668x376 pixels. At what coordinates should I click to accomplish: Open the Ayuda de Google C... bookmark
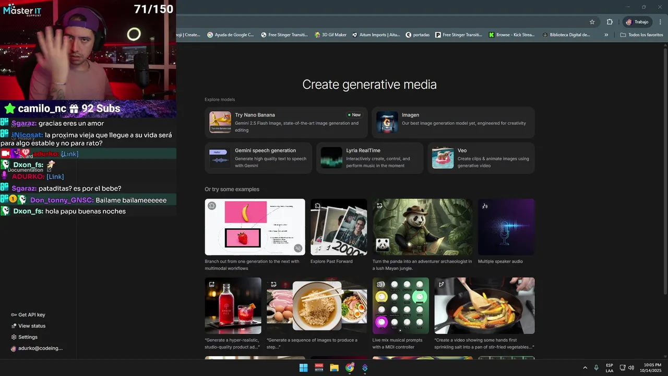(x=230, y=35)
